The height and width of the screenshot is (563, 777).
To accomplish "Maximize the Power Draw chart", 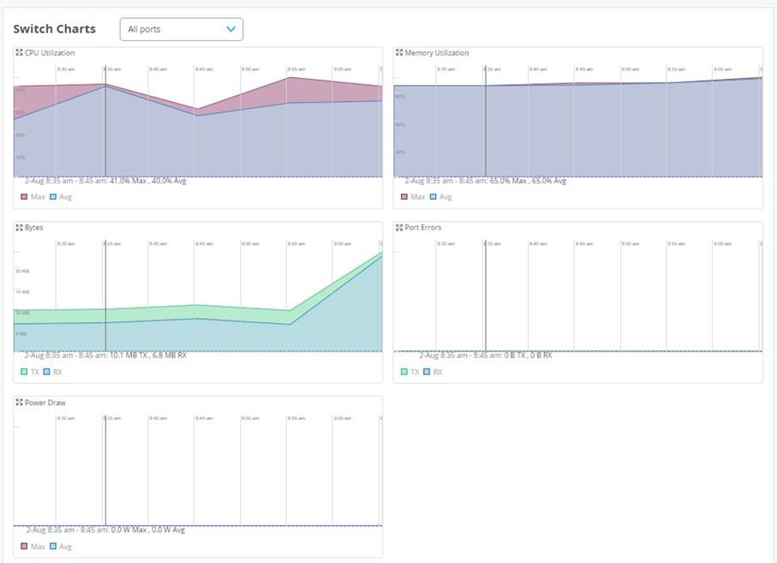I will tap(20, 403).
